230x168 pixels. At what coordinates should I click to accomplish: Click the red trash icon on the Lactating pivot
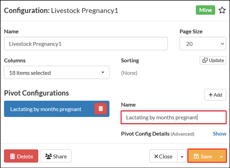pyautogui.click(x=101, y=109)
